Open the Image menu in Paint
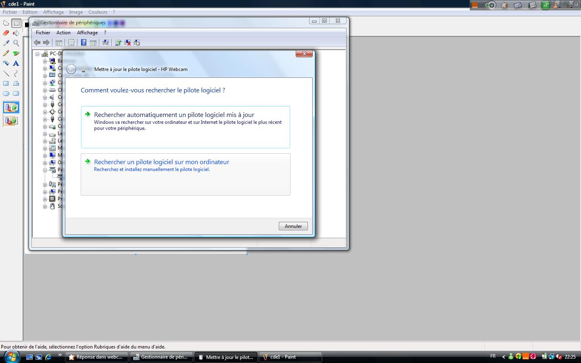The height and width of the screenshot is (363, 581). tap(76, 12)
